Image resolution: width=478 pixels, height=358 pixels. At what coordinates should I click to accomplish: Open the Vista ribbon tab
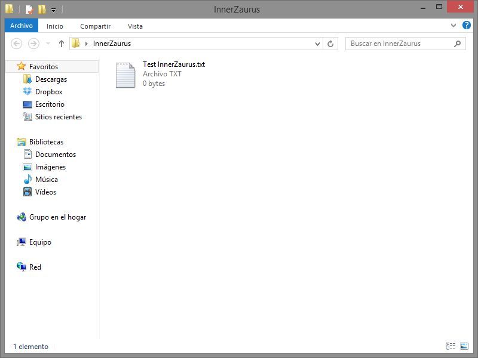click(x=135, y=26)
